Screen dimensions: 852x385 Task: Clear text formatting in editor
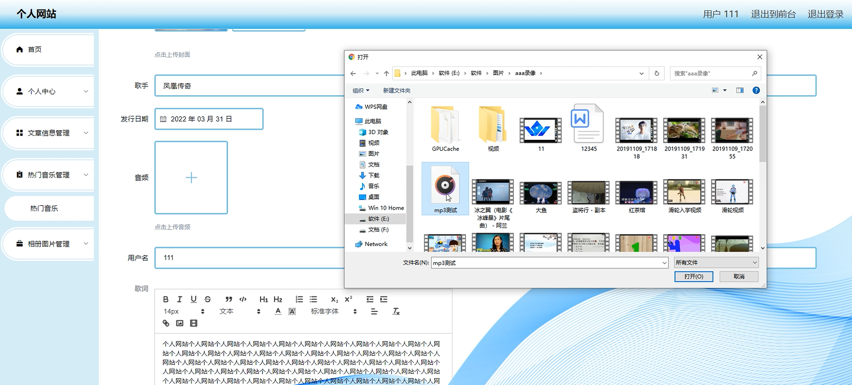(x=396, y=312)
